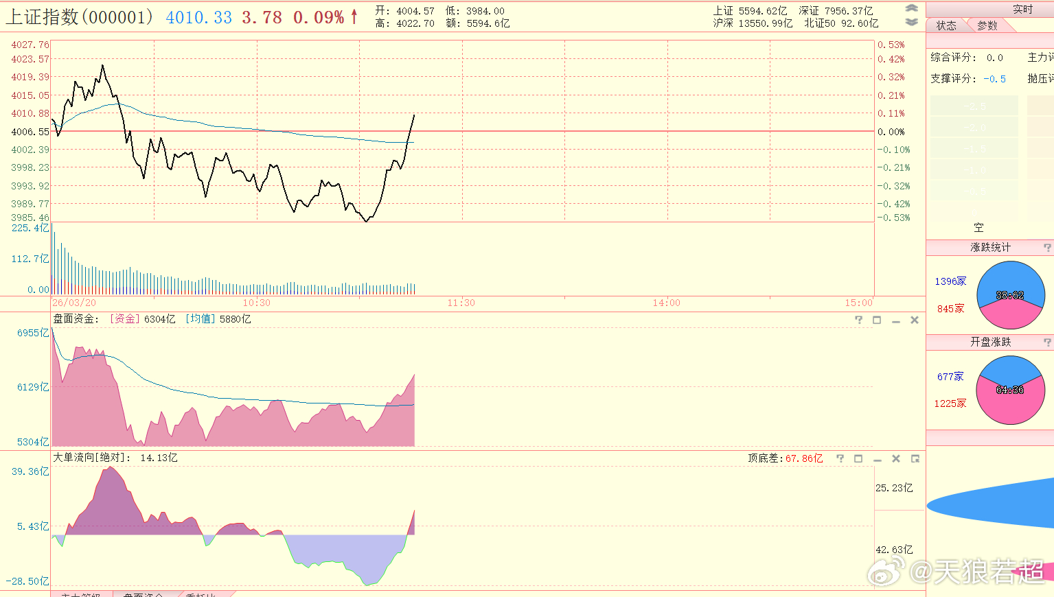Click the 14:00 time axis marker
Viewport: 1054px width, 597px height.
click(667, 303)
